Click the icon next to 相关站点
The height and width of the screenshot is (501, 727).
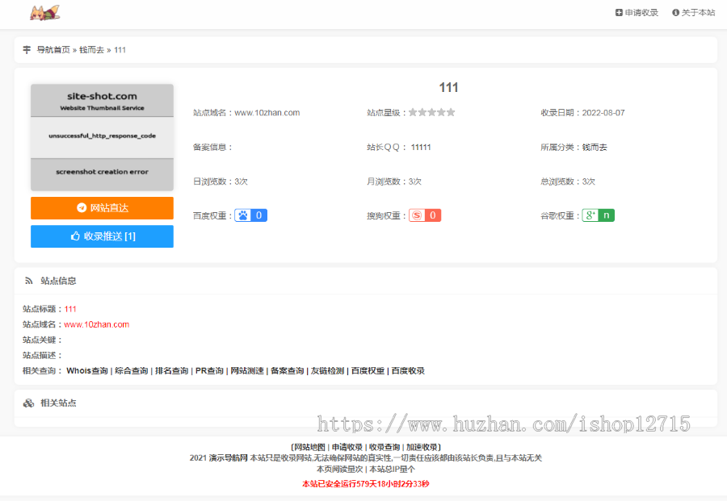click(x=29, y=403)
